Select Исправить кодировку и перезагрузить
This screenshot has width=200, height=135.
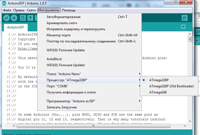[x=90, y=29]
